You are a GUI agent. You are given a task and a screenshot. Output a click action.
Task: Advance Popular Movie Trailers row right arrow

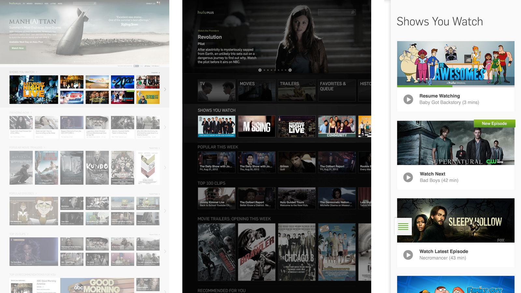pyautogui.click(x=165, y=168)
